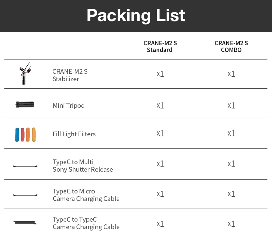
Task: Click the TypeC to Multi cable image
Action: point(25,166)
